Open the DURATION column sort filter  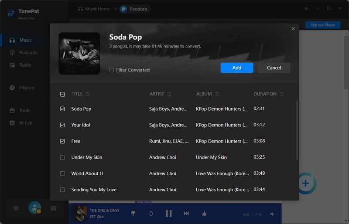pyautogui.click(x=282, y=94)
